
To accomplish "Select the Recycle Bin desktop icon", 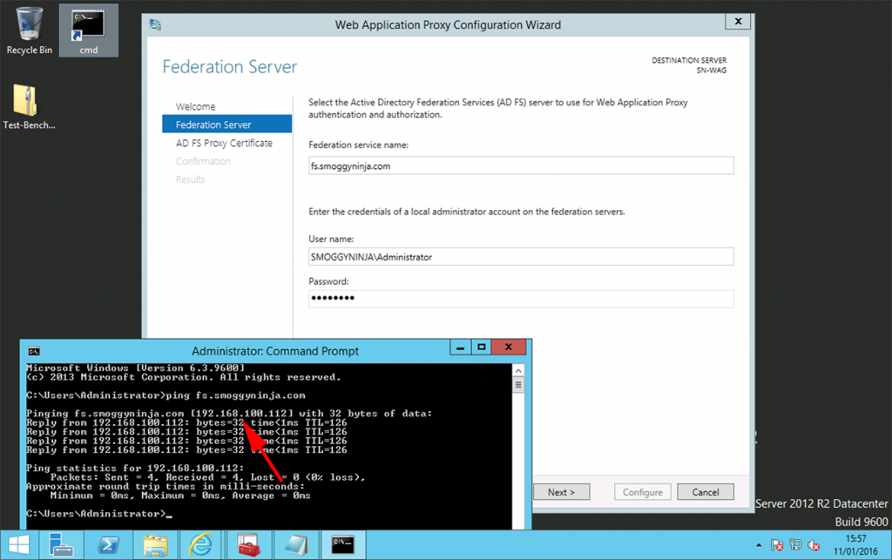I will 29,30.
